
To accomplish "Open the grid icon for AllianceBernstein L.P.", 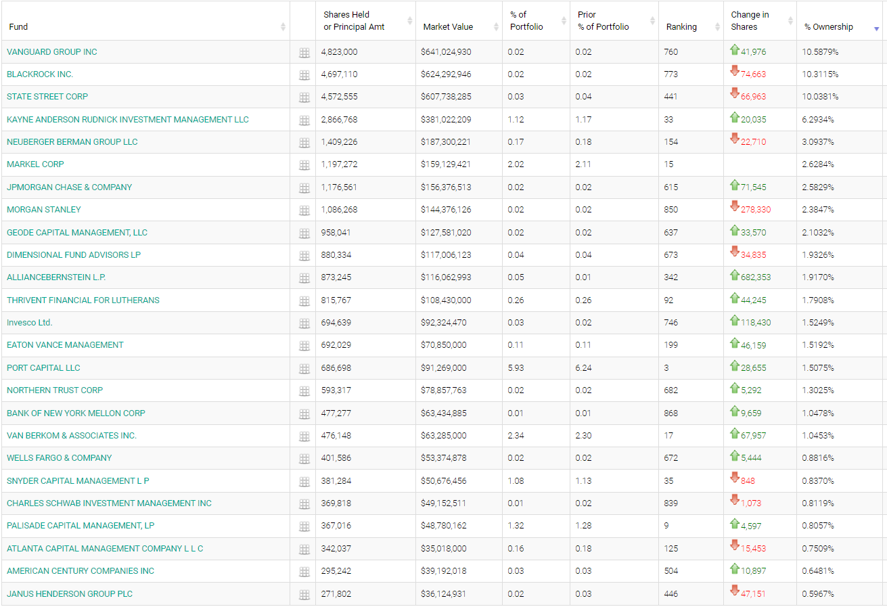I will 304,278.
